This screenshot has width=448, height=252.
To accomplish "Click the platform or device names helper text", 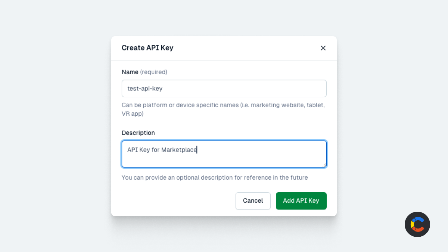I will click(x=223, y=109).
